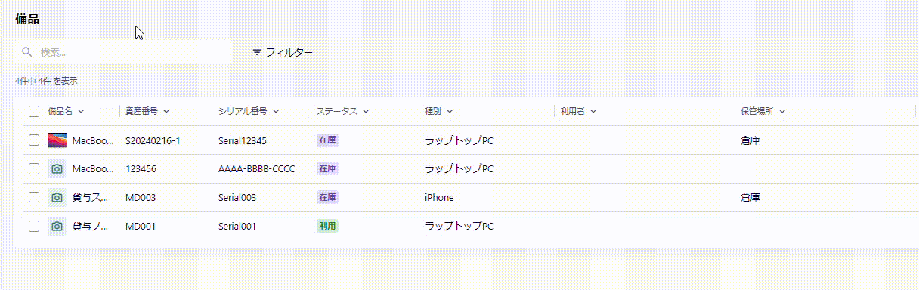Click the フィルター button label

[289, 52]
